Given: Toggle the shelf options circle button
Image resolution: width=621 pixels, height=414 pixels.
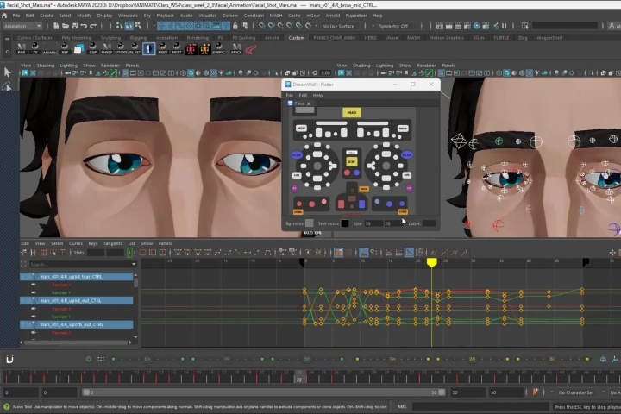Looking at the screenshot, I should pyautogui.click(x=8, y=52).
